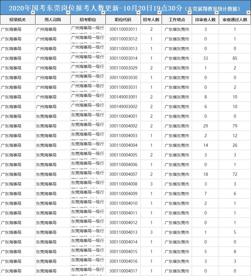Image resolution: width=251 pixels, height=276 pixels.
Task: Select the 职位代码 header cell
Action: [x=123, y=20]
